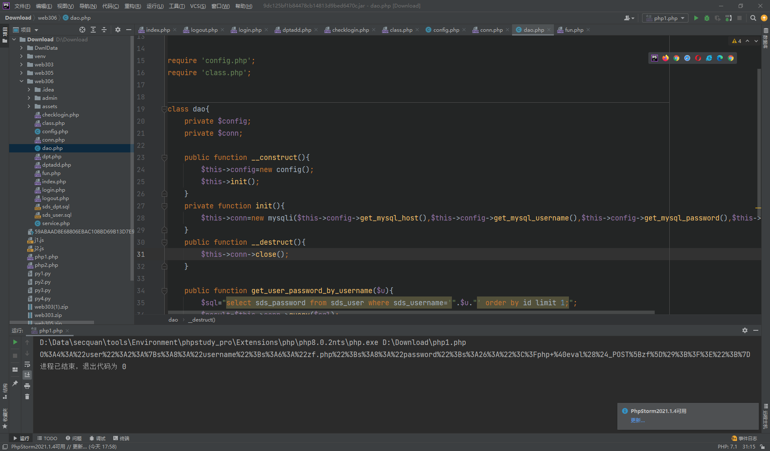770x451 pixels.
Task: Toggle the read-only lock in status bar
Action: pos(762,447)
